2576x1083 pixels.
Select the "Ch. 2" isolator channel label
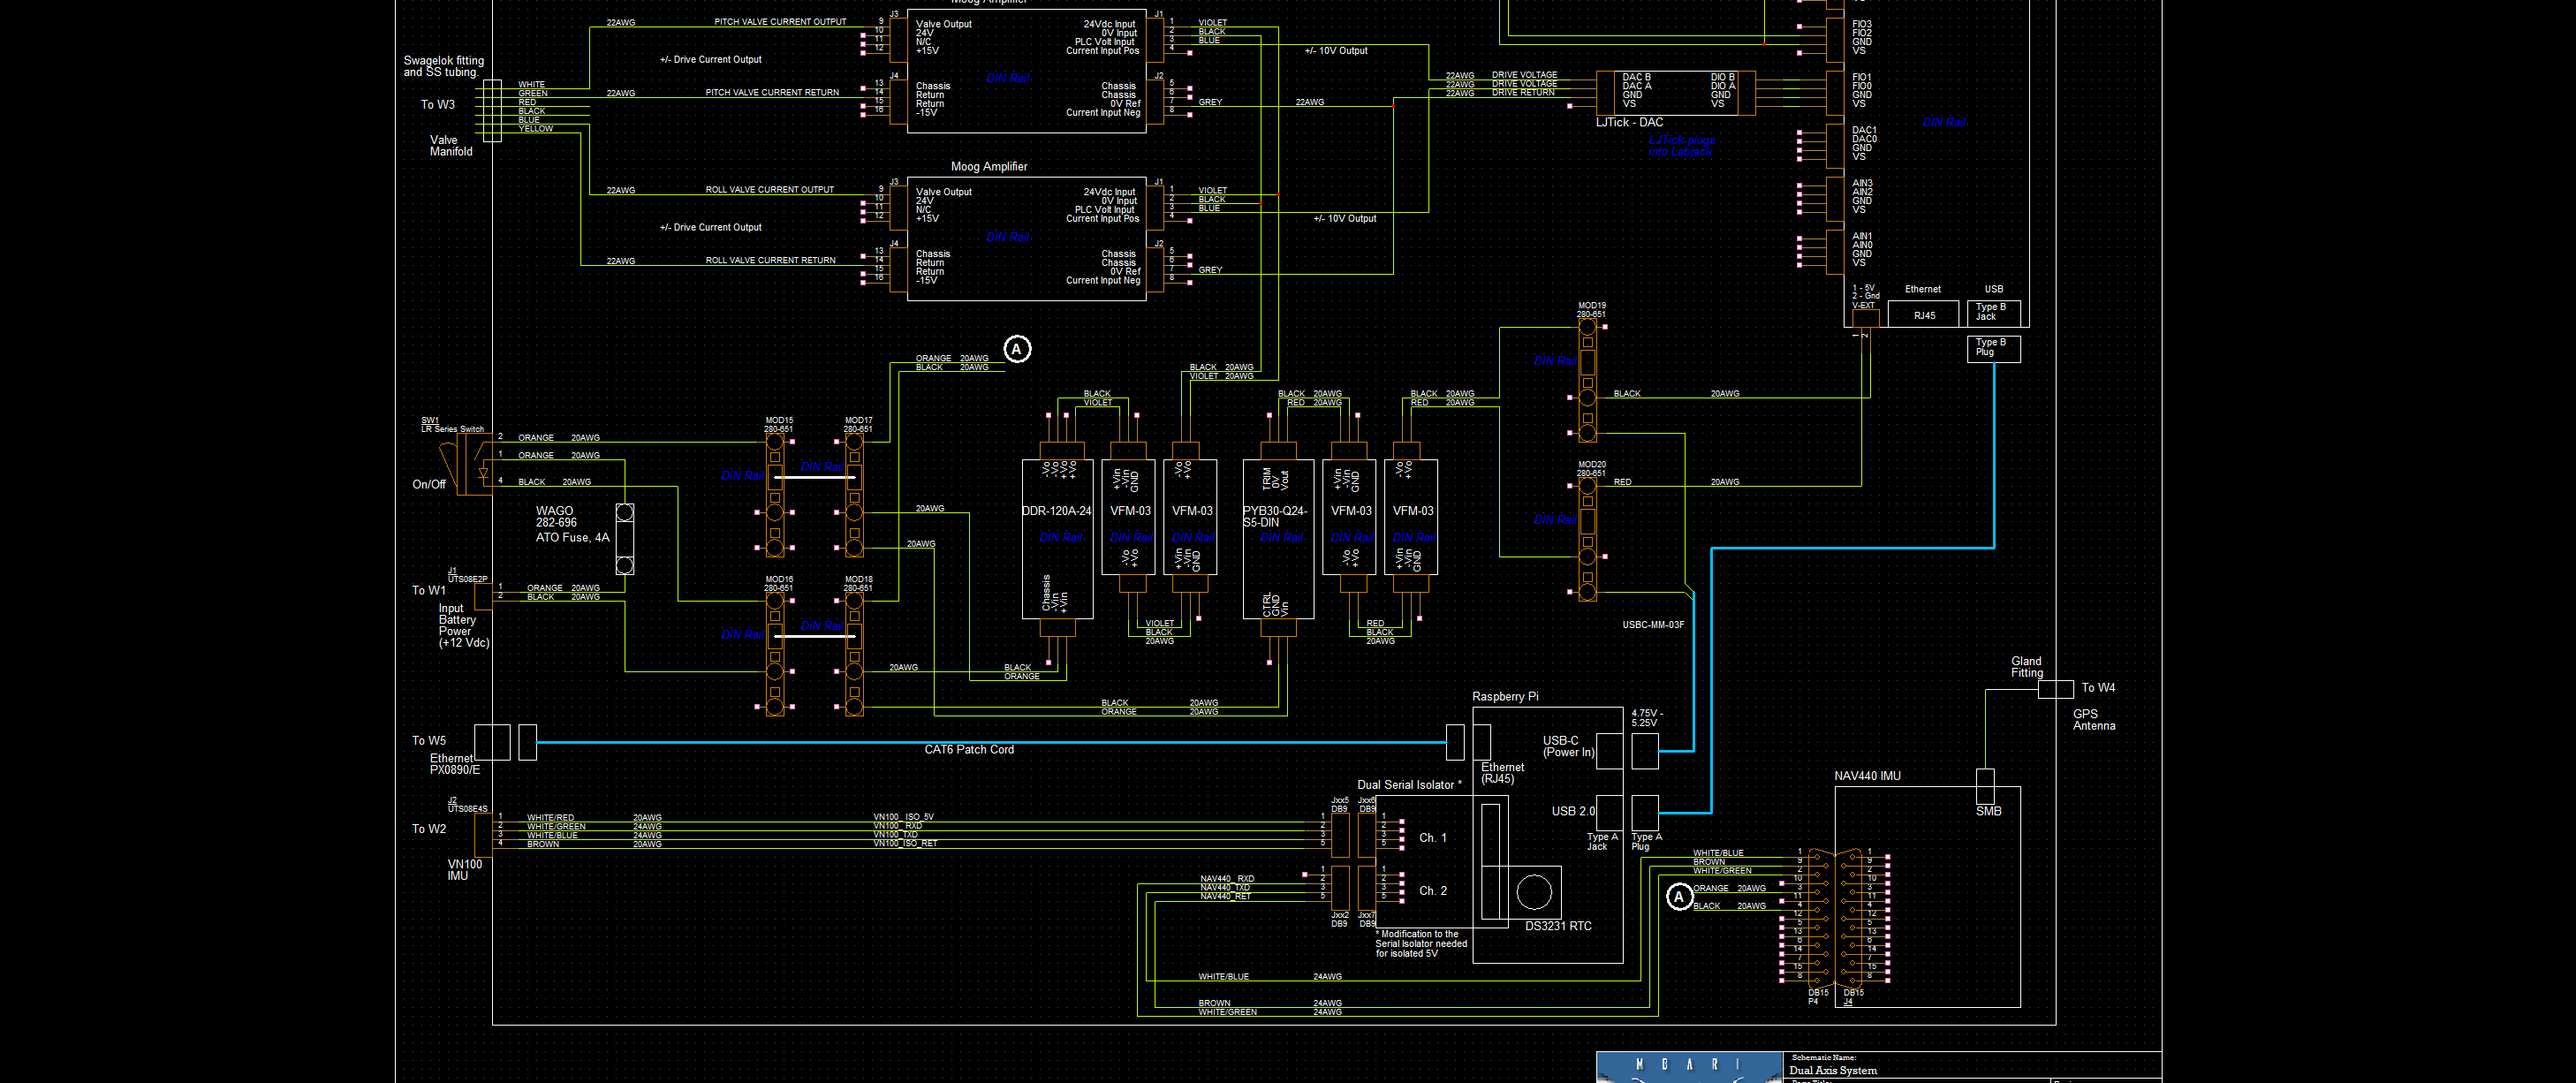pyautogui.click(x=1433, y=891)
